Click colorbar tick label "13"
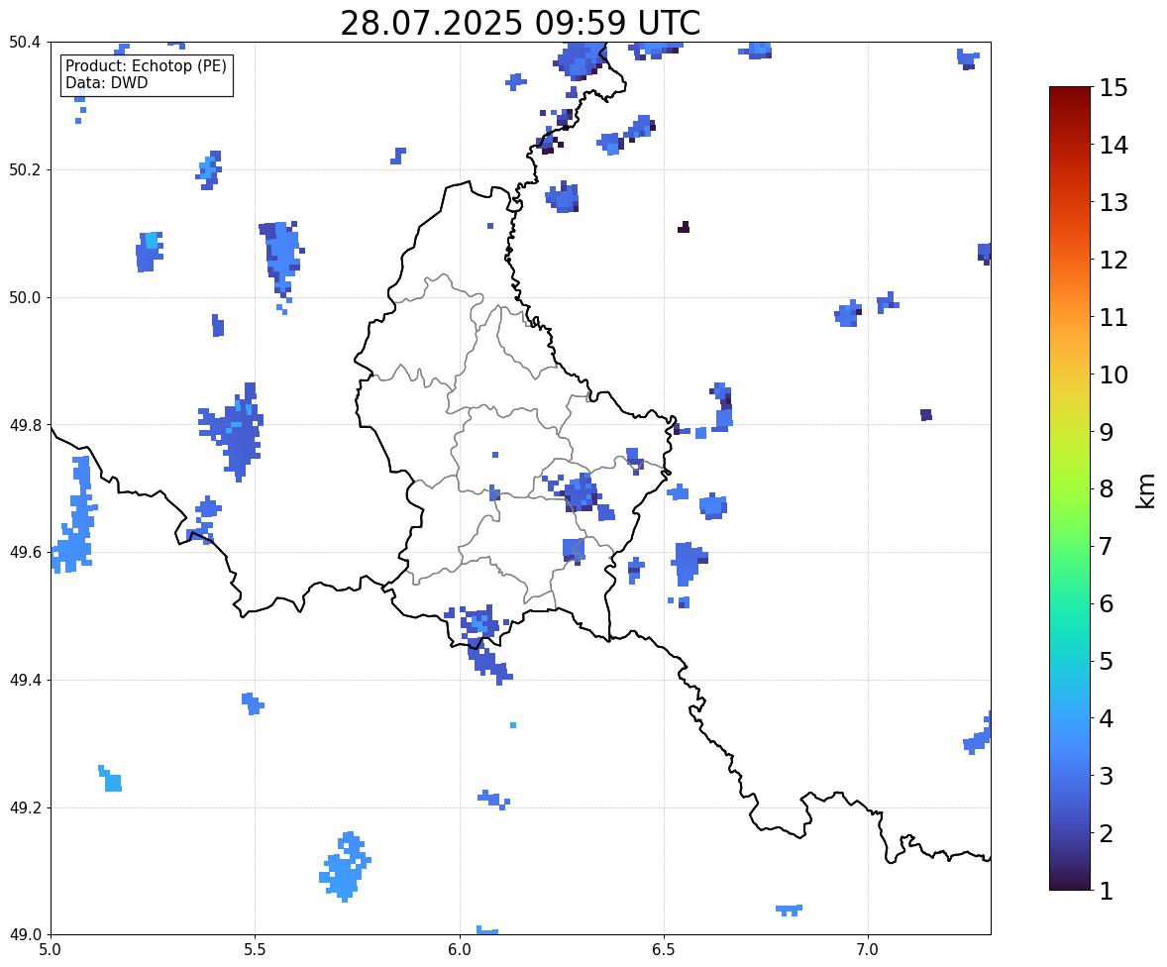Image resolution: width=1167 pixels, height=967 pixels. coord(1114,202)
